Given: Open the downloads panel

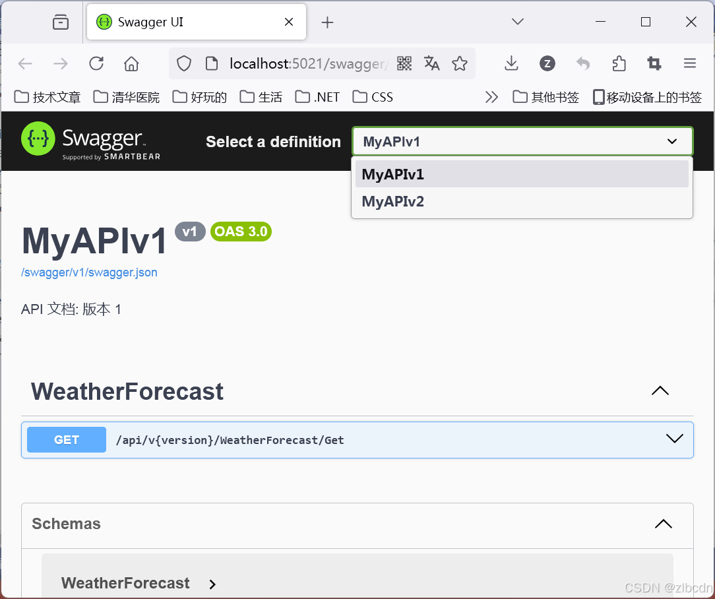Looking at the screenshot, I should 512,63.
